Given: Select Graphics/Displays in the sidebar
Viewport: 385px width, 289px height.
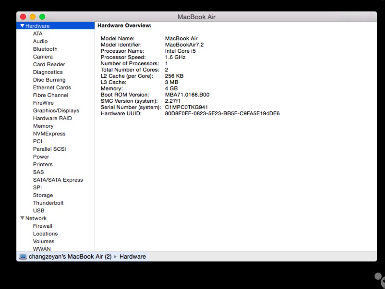Looking at the screenshot, I should coord(56,111).
